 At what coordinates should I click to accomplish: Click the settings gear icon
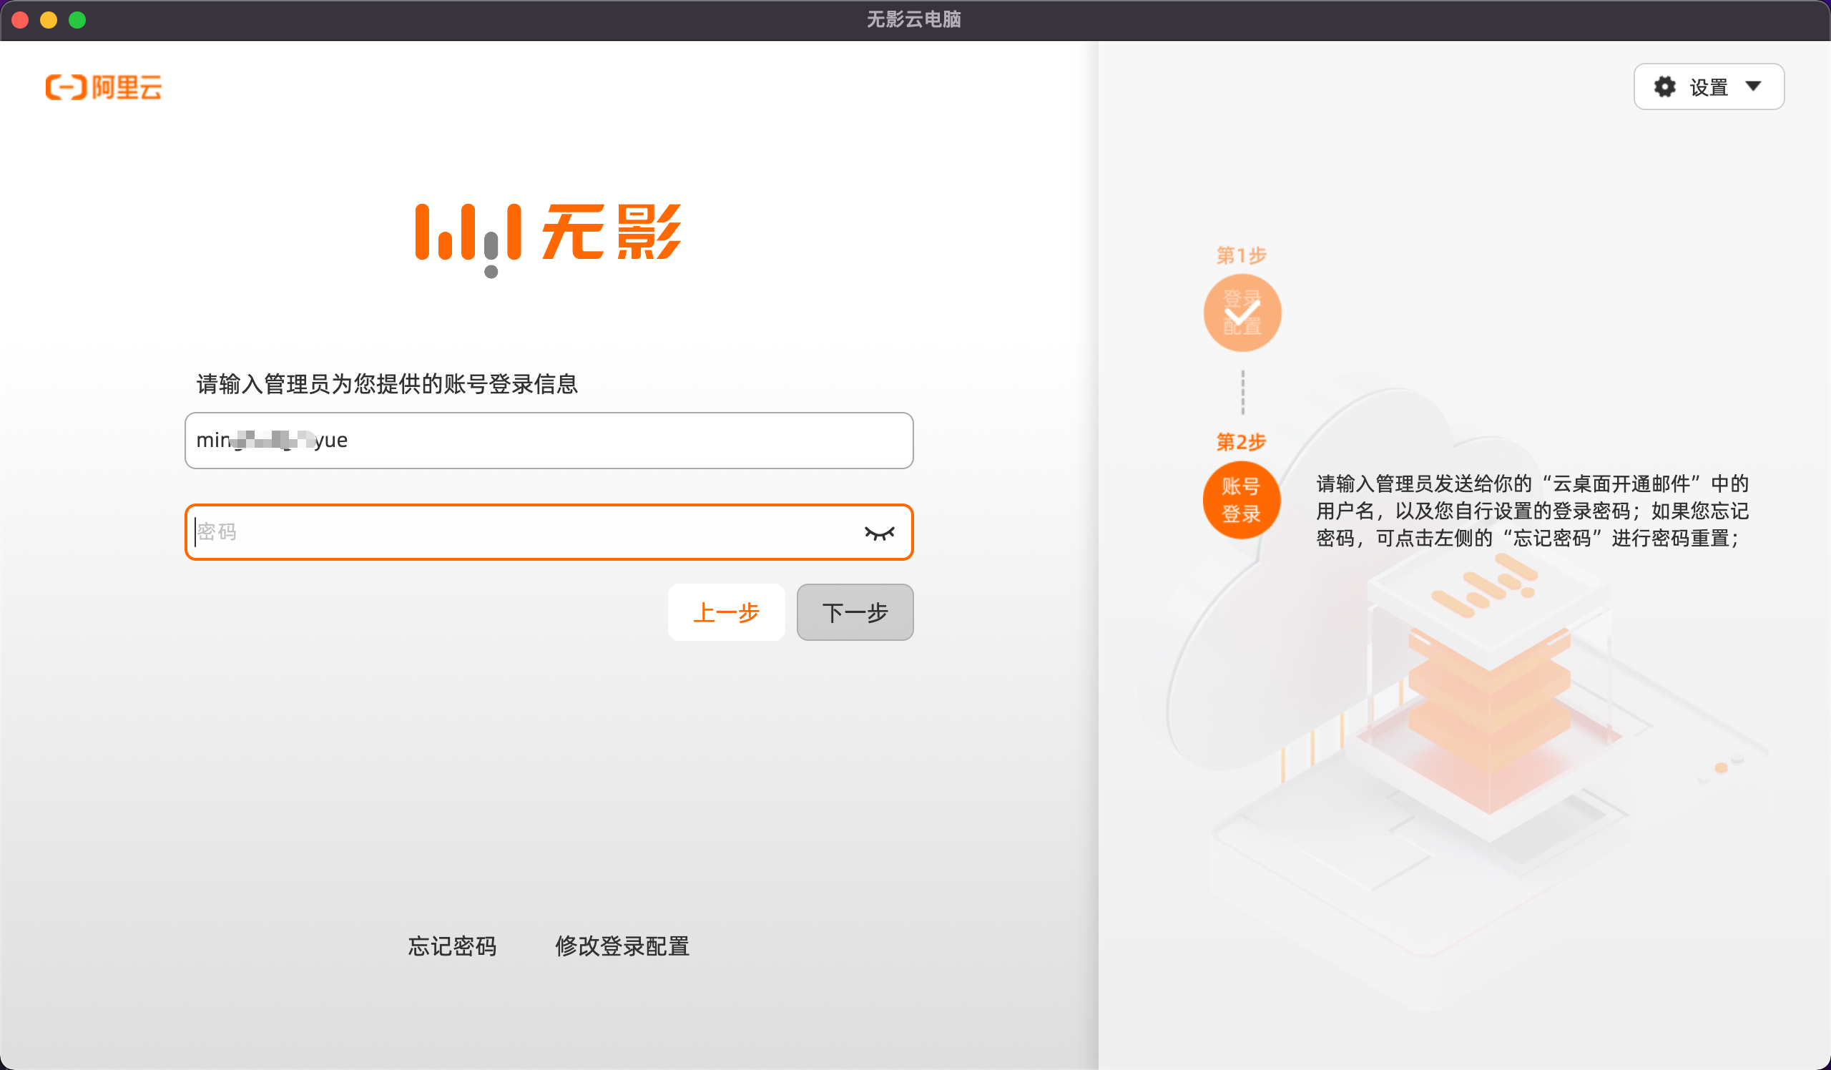tap(1664, 87)
